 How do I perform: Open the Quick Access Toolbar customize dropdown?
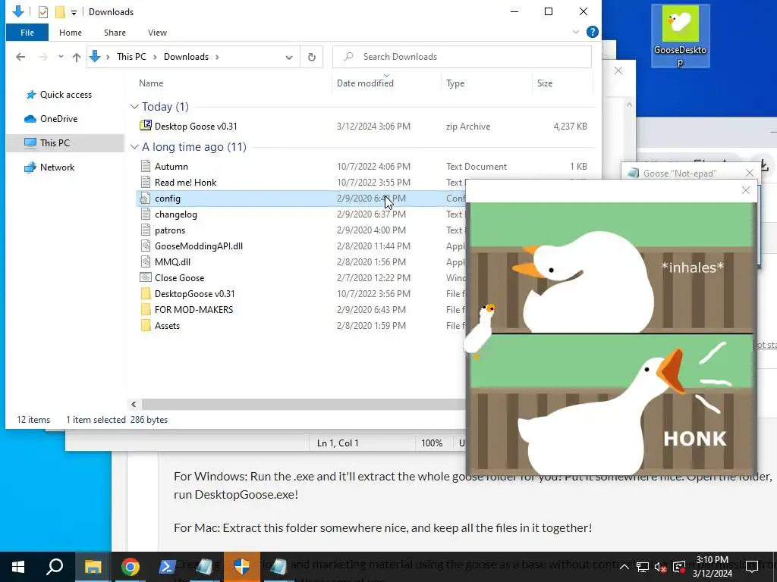pos(74,12)
